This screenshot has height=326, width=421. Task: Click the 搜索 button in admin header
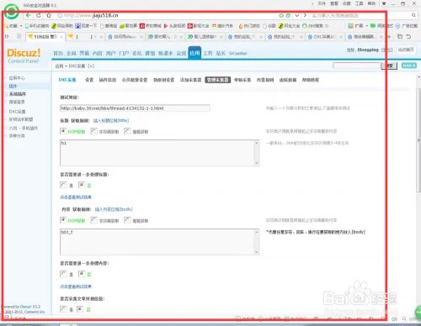coord(389,66)
